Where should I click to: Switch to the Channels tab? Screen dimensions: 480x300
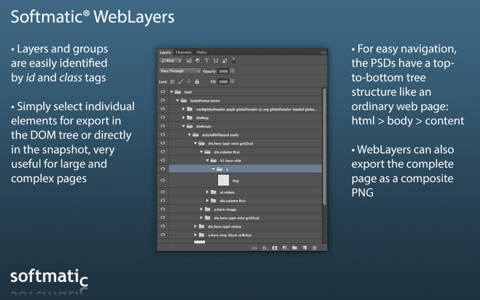pos(184,52)
